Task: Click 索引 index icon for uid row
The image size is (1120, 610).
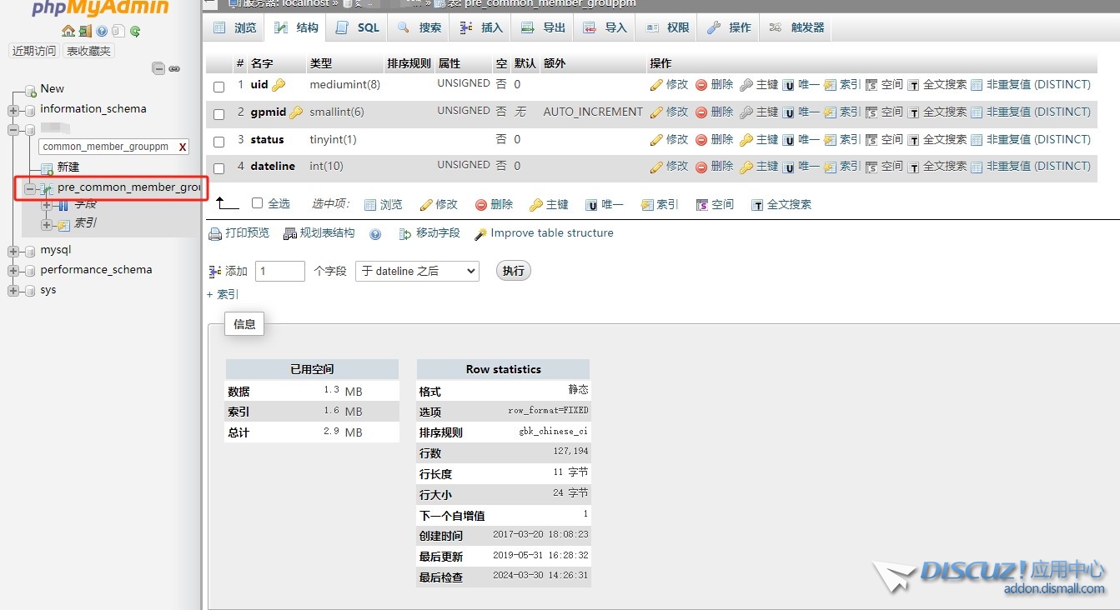Action: point(830,85)
